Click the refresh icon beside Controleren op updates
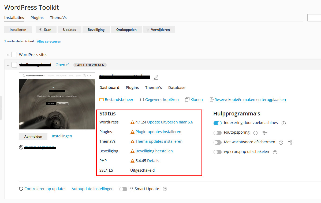321x203 pixels. (21, 189)
